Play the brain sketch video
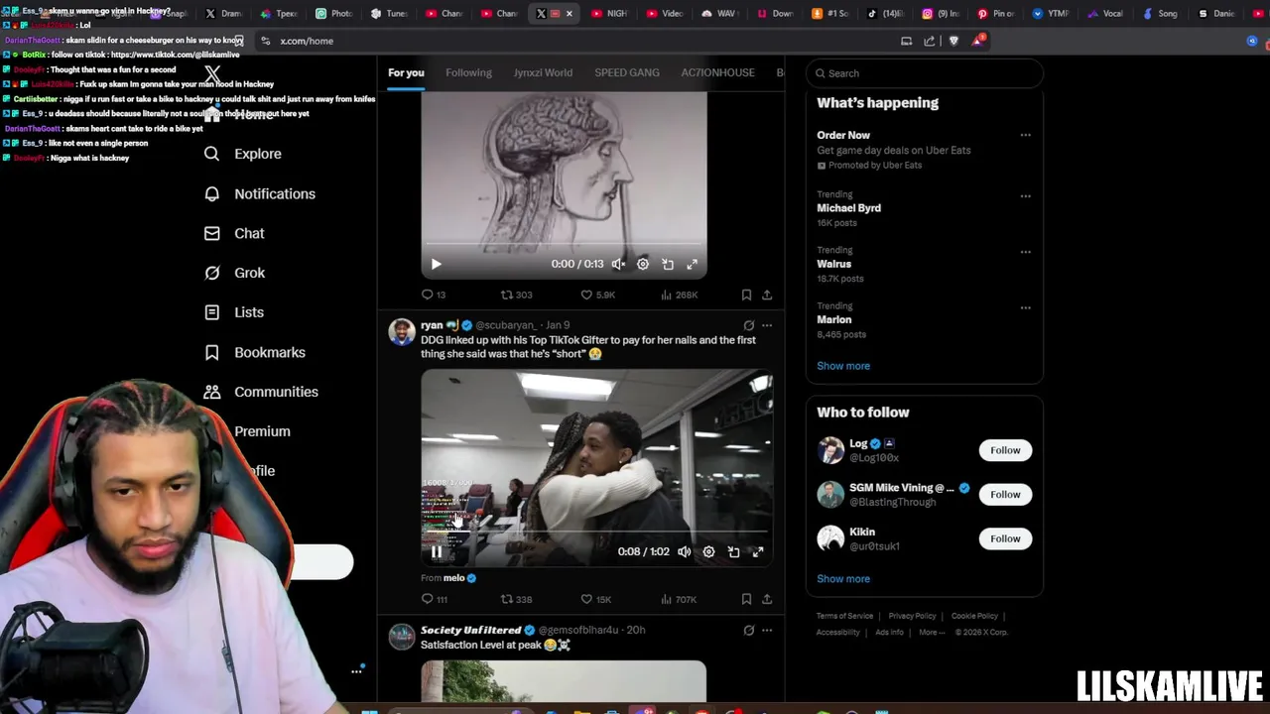This screenshot has width=1270, height=714. pyautogui.click(x=436, y=264)
